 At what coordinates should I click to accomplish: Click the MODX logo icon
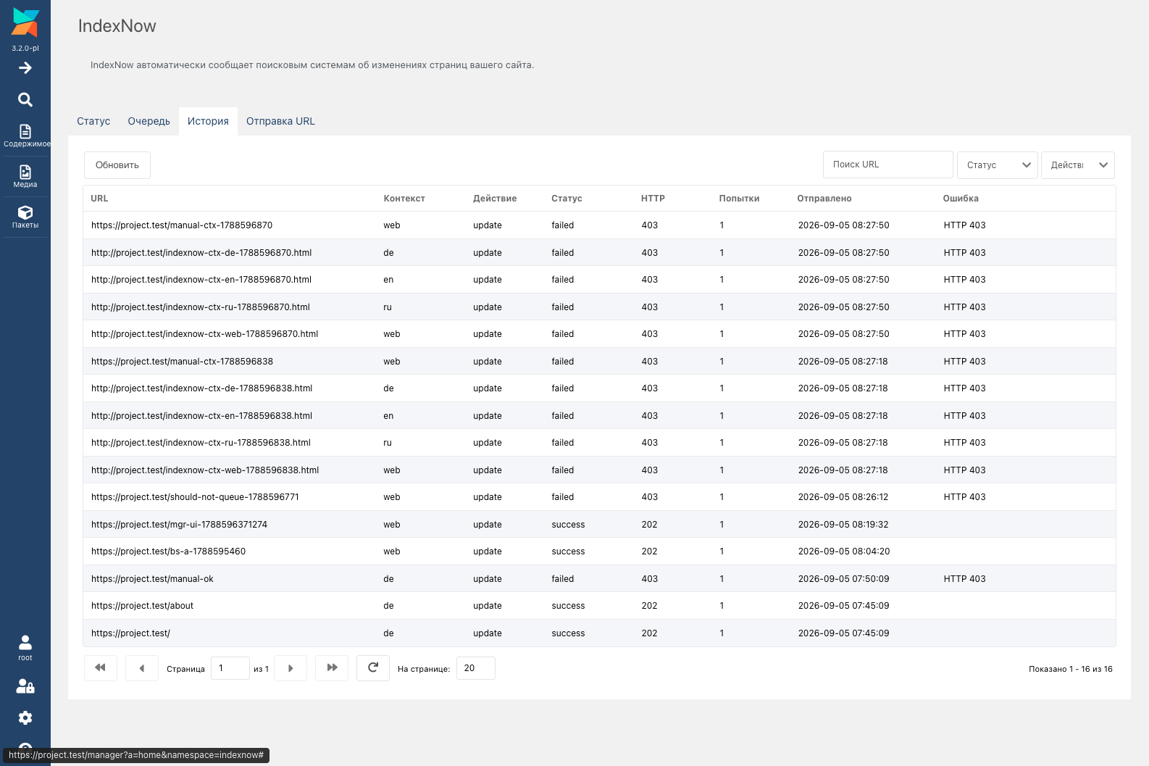point(25,22)
